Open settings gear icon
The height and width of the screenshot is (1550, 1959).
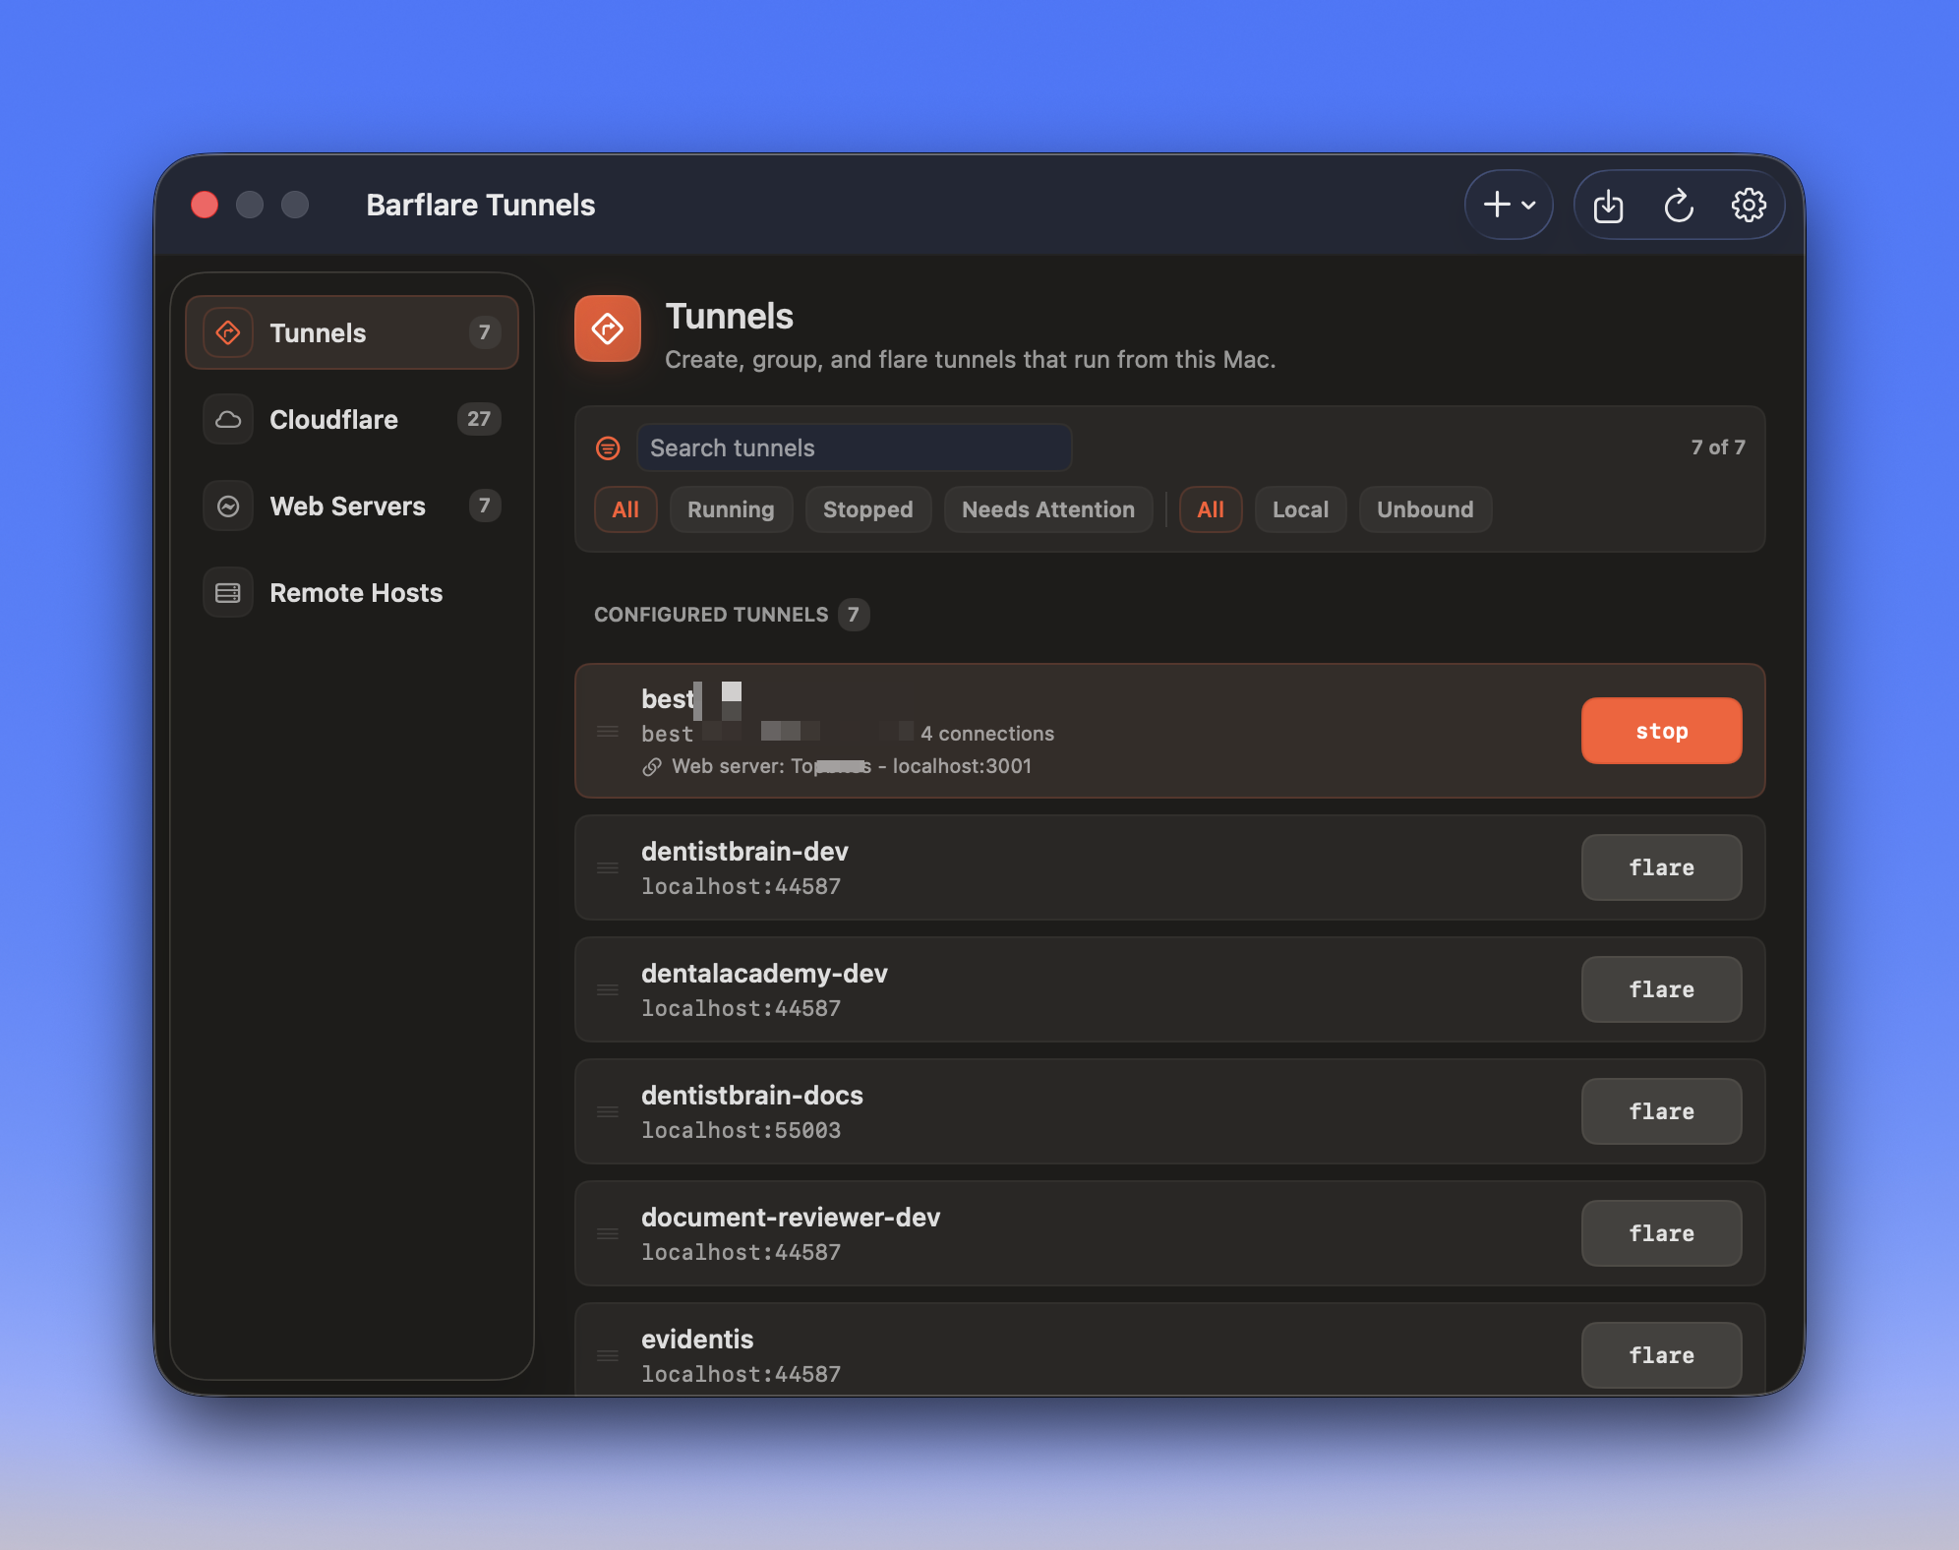click(1749, 206)
